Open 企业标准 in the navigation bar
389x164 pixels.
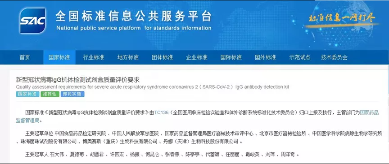coord(197,57)
